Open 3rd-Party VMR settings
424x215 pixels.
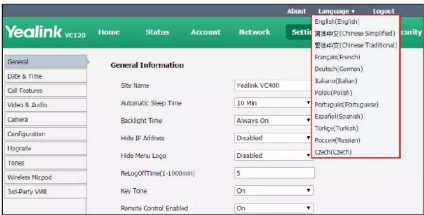coord(46,192)
